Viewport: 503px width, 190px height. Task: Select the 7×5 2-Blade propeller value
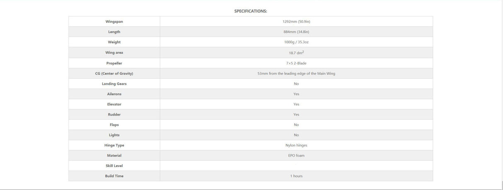click(x=296, y=63)
